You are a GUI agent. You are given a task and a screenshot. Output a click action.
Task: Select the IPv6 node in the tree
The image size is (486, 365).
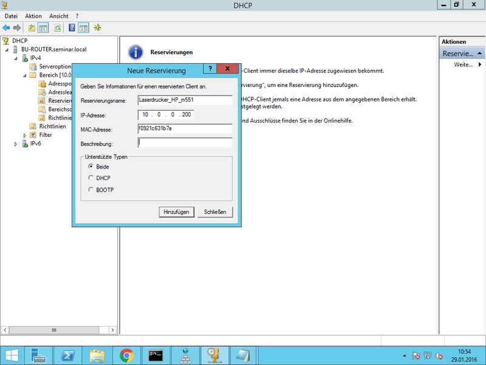coord(35,144)
